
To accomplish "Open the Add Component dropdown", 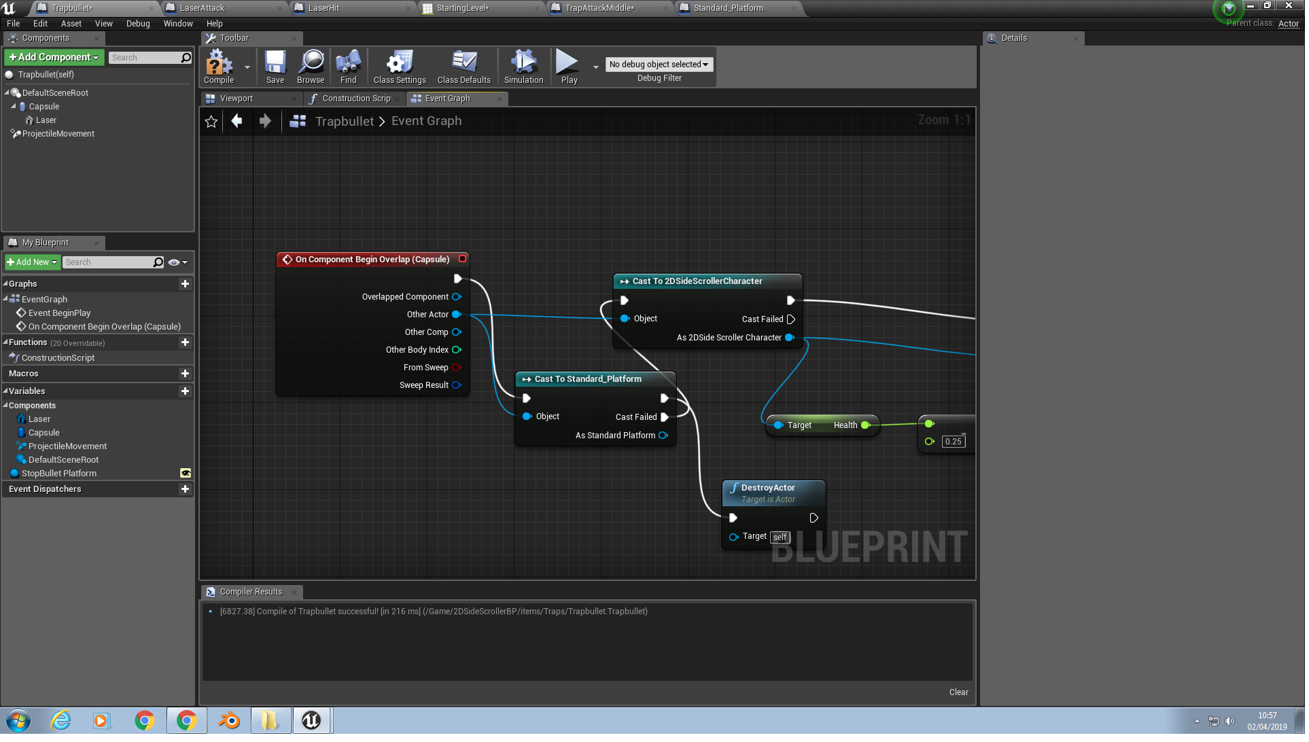I will pos(54,58).
